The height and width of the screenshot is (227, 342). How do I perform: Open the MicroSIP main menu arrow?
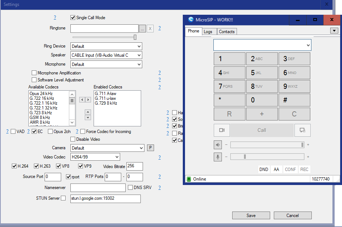pyautogui.click(x=334, y=31)
